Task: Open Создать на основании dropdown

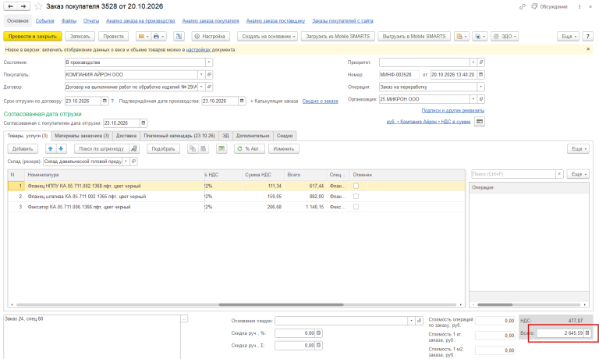Action: (268, 37)
